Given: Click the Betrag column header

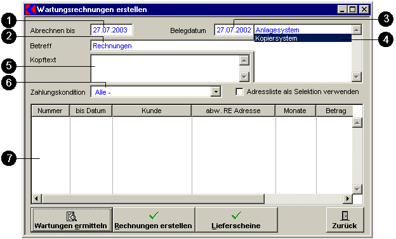Looking at the screenshot, I should 334,111.
